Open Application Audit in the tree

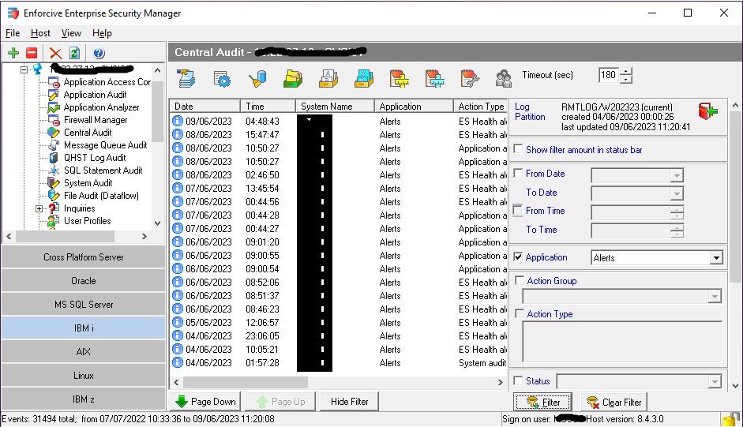95,95
